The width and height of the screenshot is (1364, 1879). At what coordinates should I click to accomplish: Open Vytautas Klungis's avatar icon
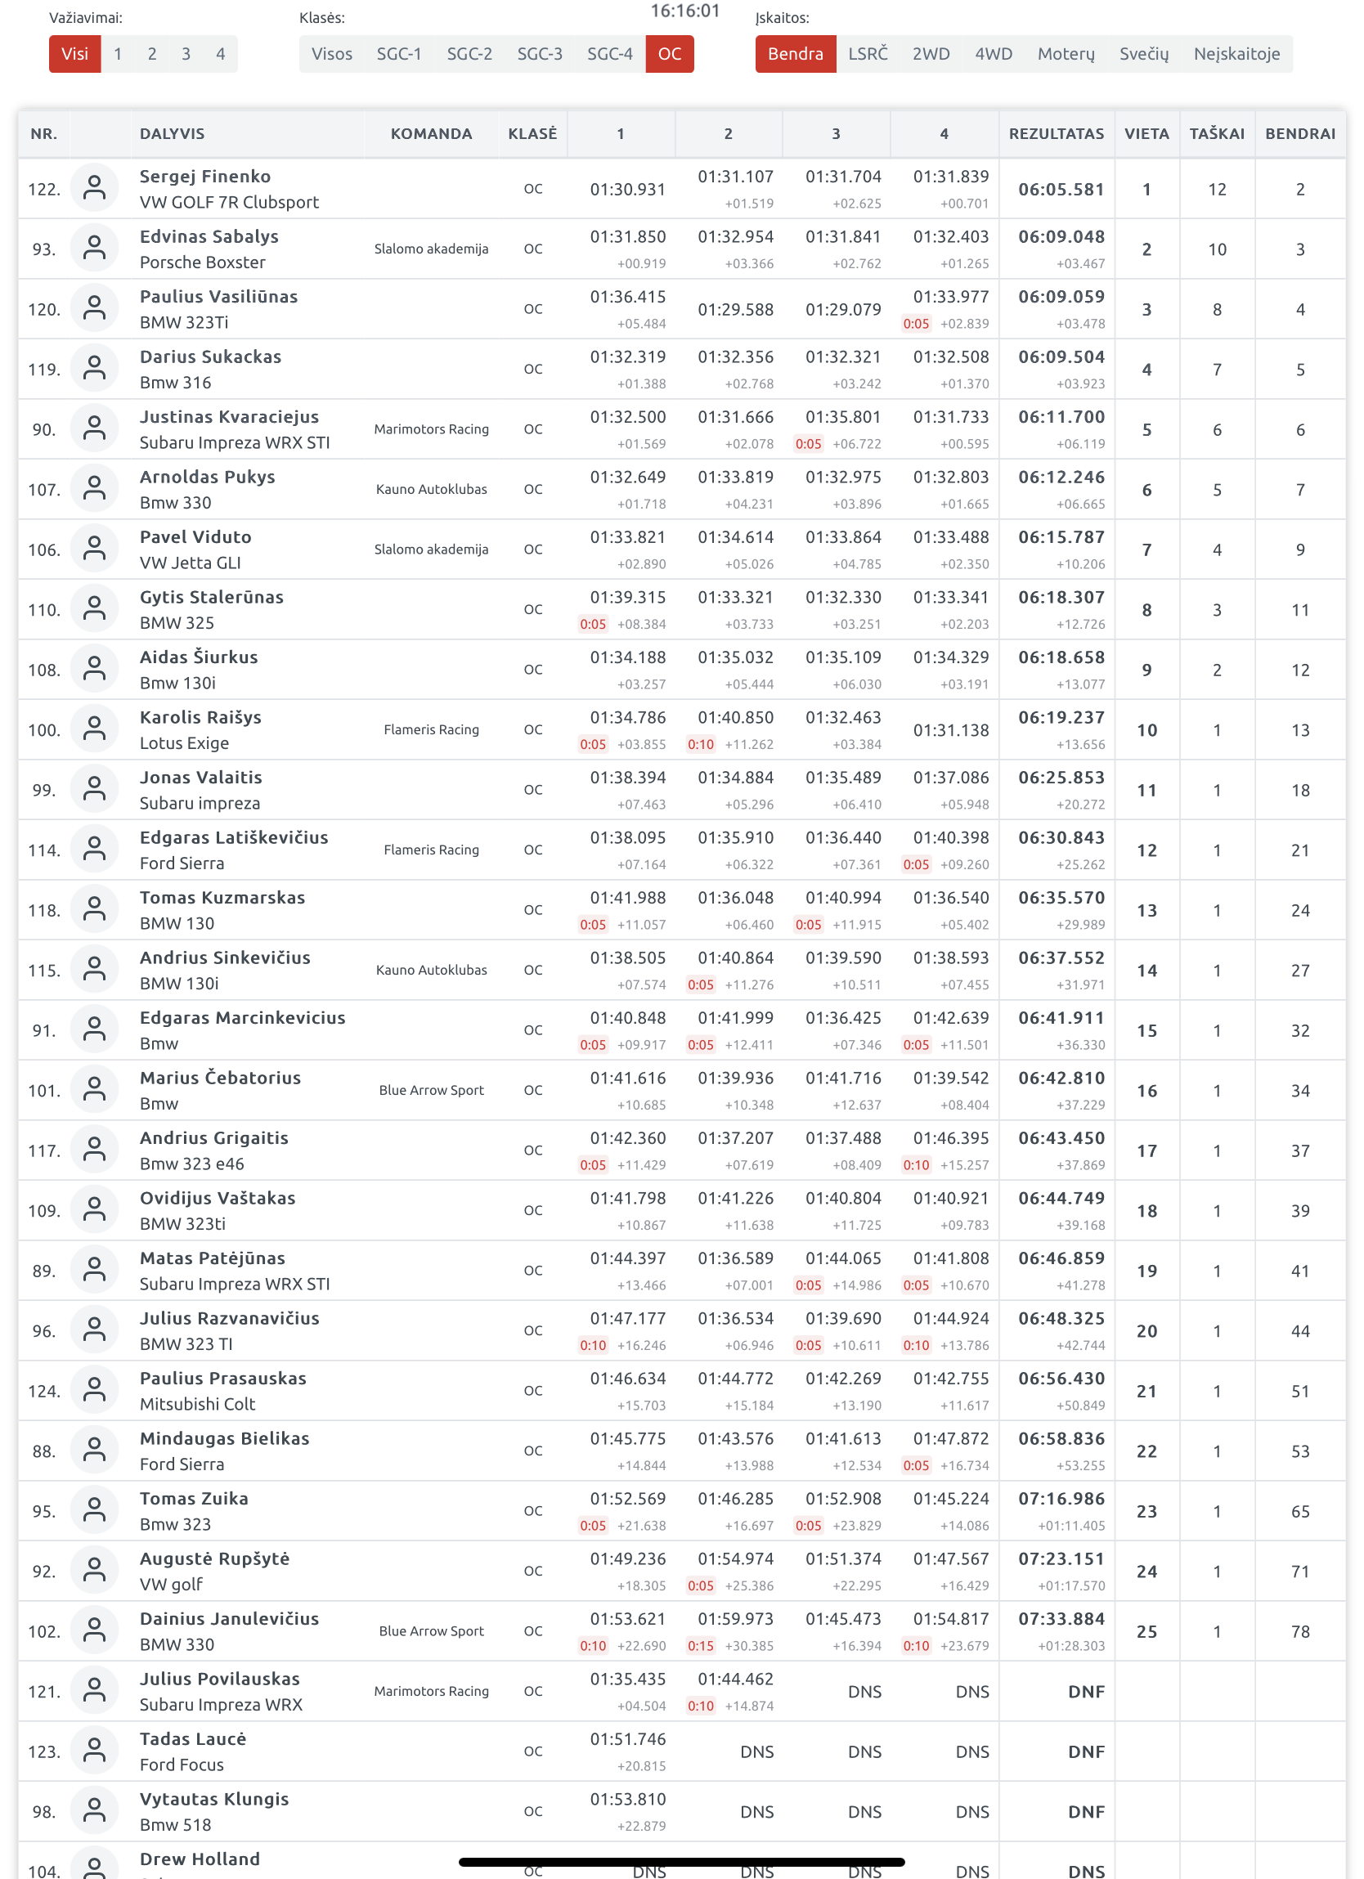click(96, 1810)
